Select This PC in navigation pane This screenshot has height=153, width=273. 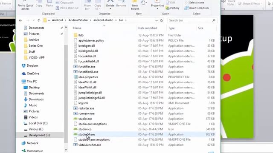[32, 81]
